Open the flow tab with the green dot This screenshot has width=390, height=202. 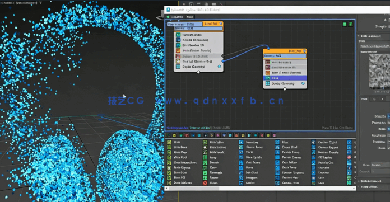(x=175, y=17)
